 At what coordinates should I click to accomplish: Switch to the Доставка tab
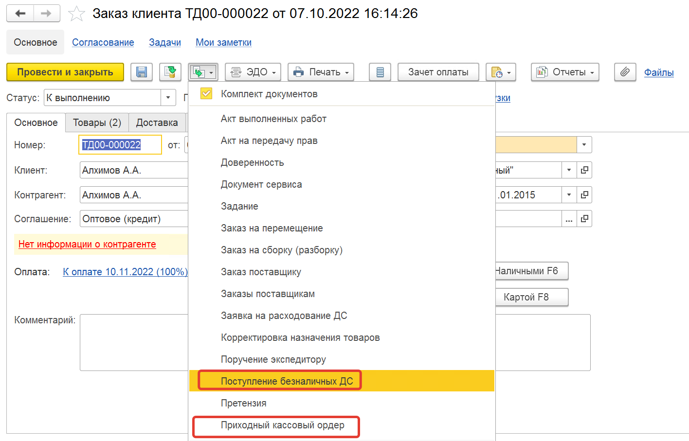coord(157,123)
